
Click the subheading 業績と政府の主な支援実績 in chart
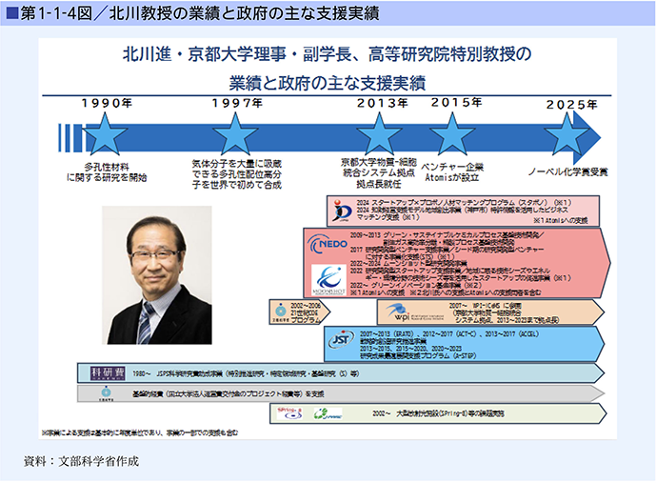[328, 83]
